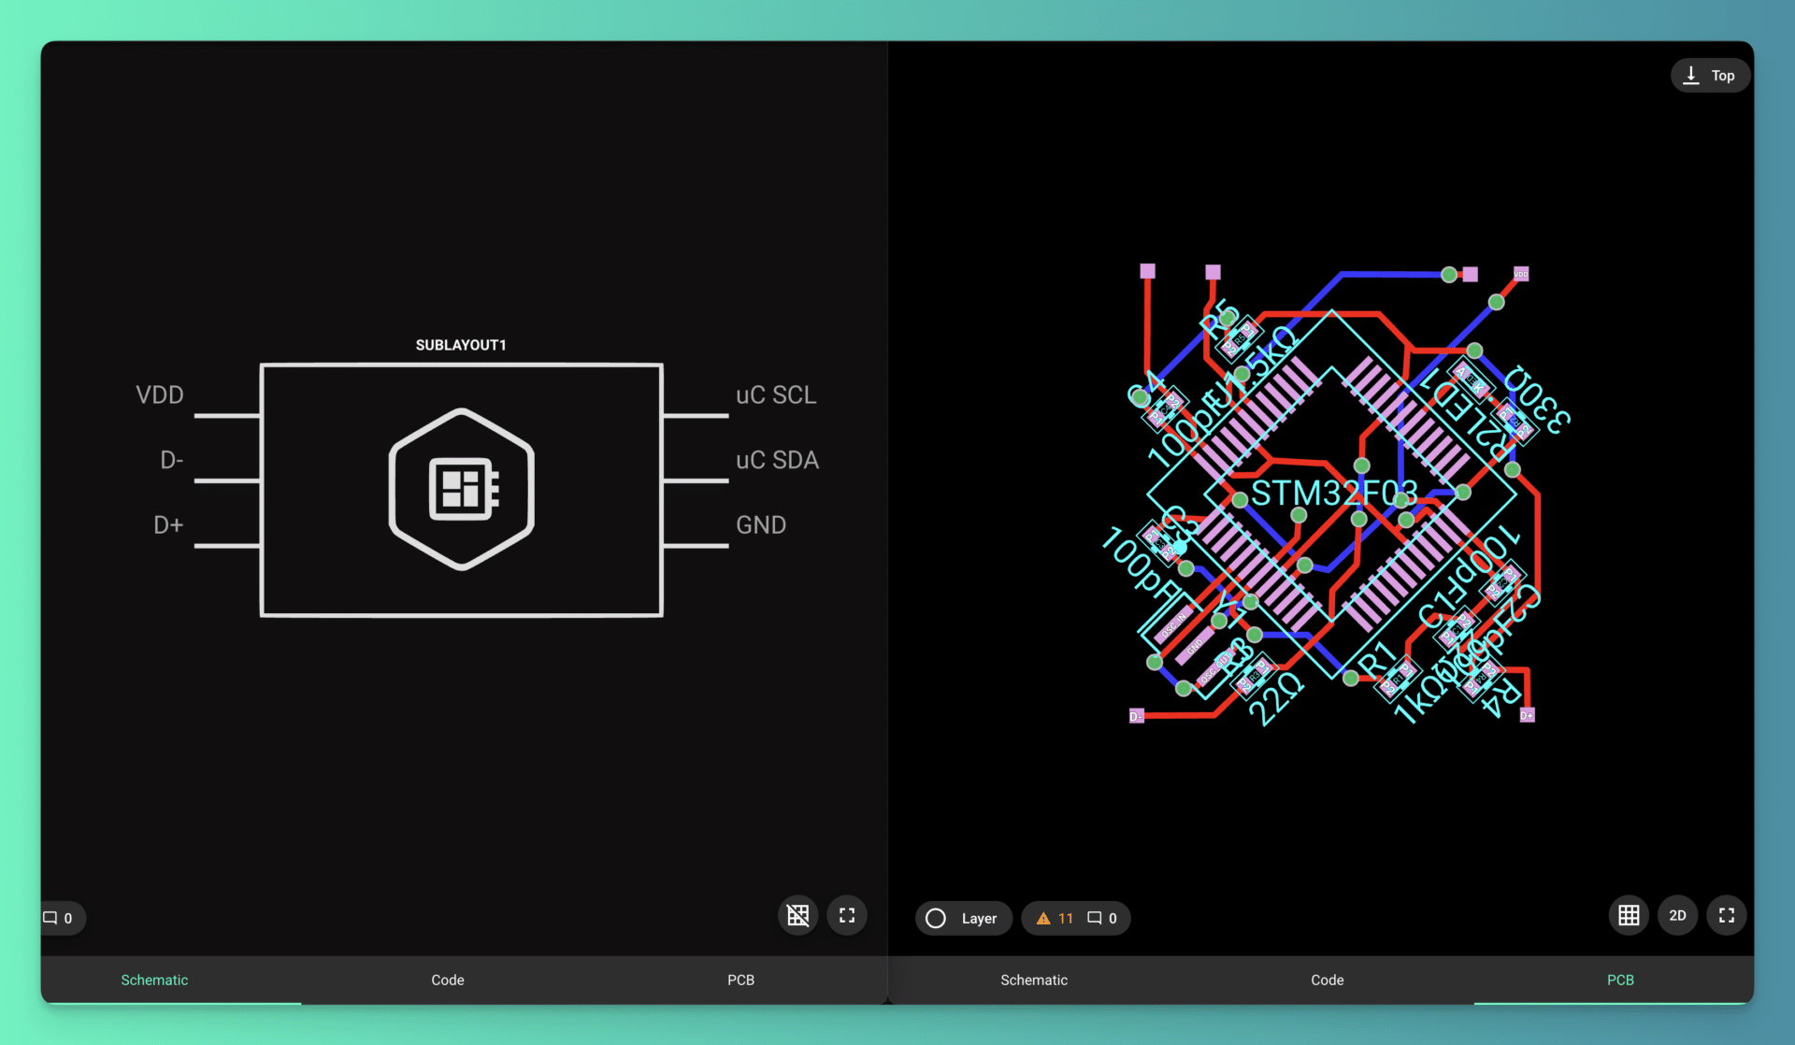View comments for the PCB panel
Image resolution: width=1795 pixels, height=1045 pixels.
[x=1101, y=918]
